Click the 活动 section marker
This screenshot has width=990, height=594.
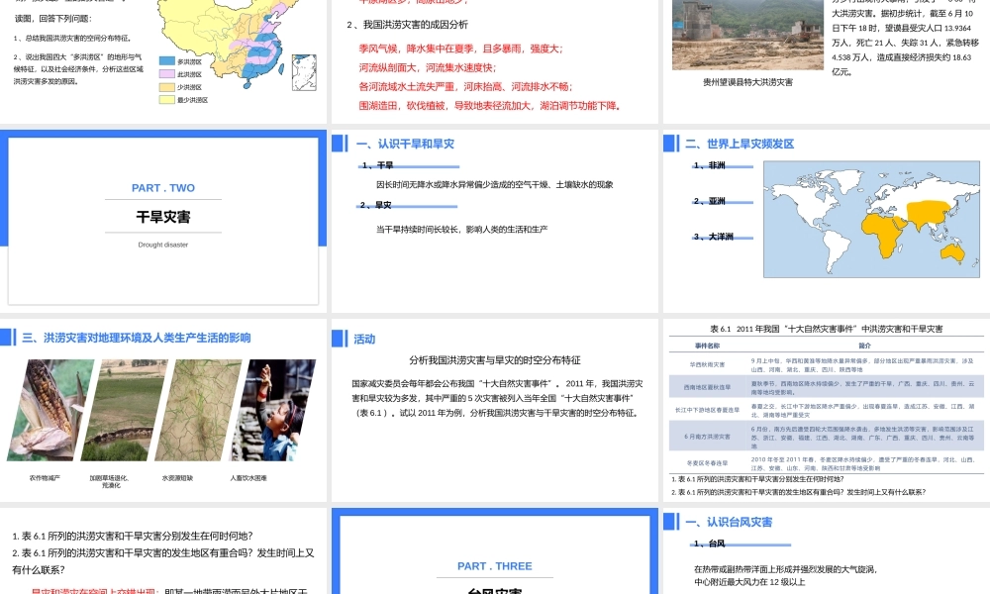(364, 339)
